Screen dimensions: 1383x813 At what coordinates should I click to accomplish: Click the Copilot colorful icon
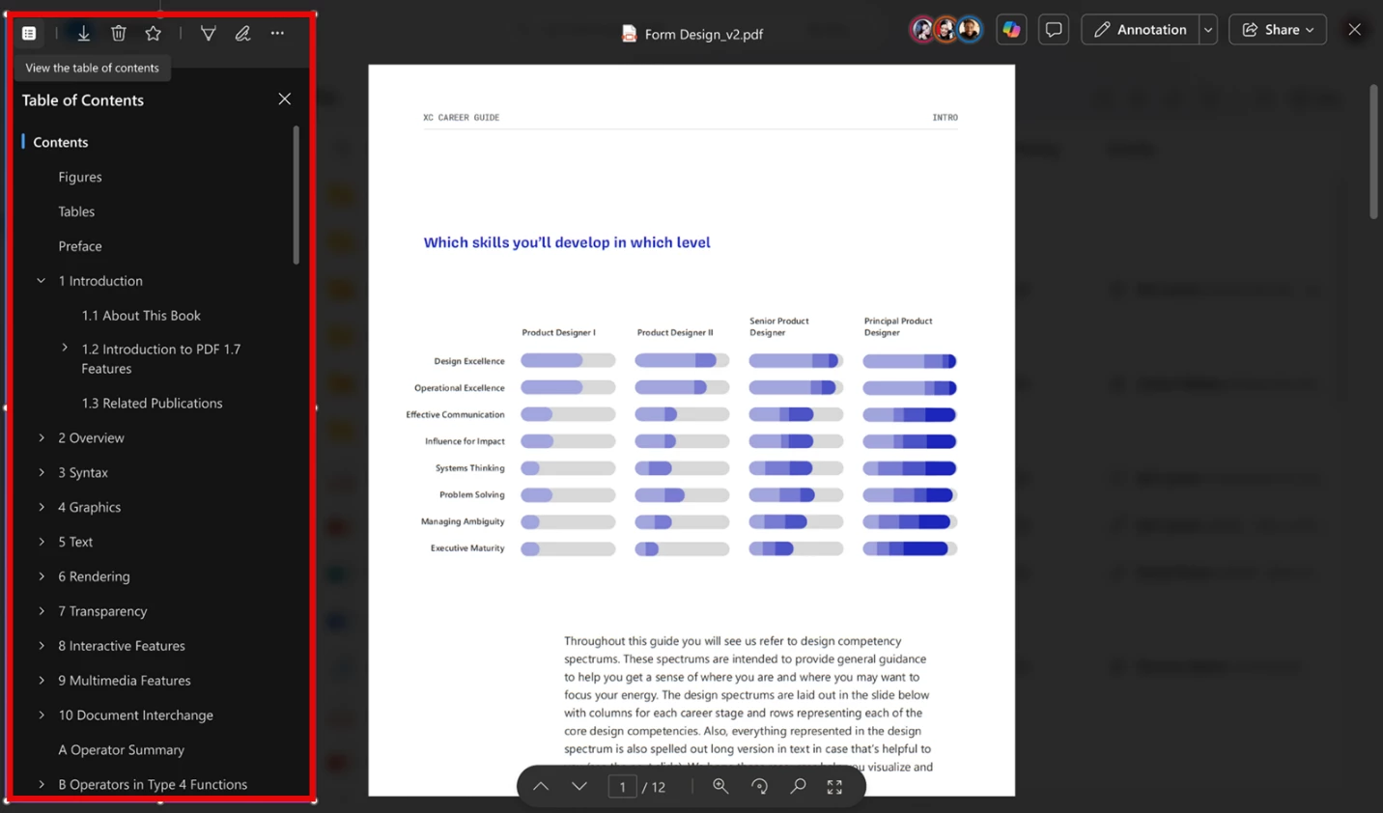(1011, 30)
